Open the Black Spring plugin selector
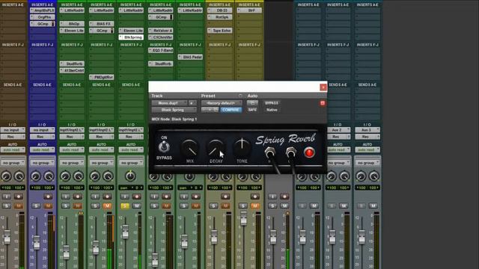 pyautogui.click(x=174, y=110)
